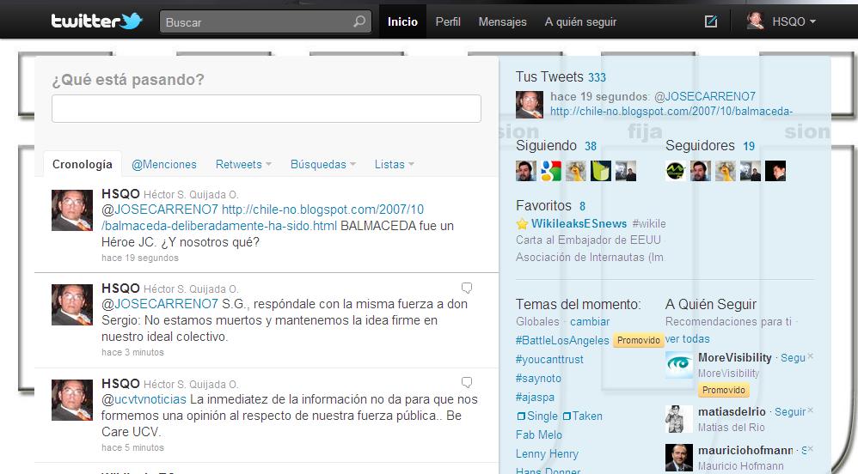Click the ¿Qué está pasando? tweet box

pos(267,108)
